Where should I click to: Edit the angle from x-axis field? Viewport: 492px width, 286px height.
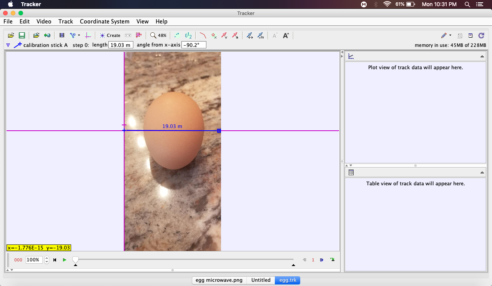point(194,45)
